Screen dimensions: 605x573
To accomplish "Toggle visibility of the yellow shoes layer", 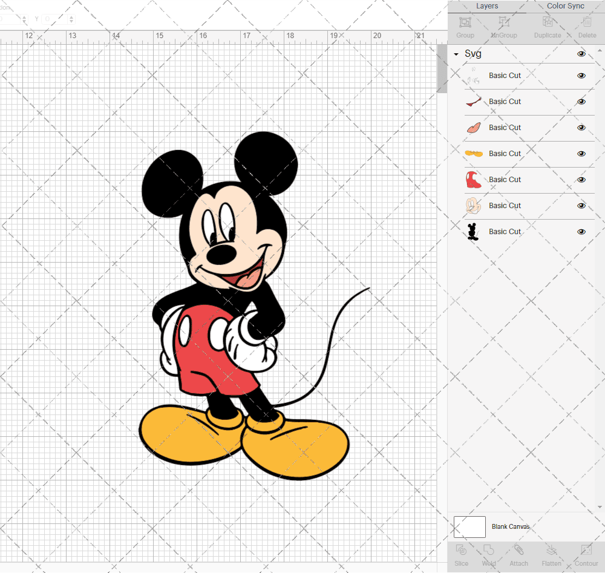I will click(x=581, y=154).
